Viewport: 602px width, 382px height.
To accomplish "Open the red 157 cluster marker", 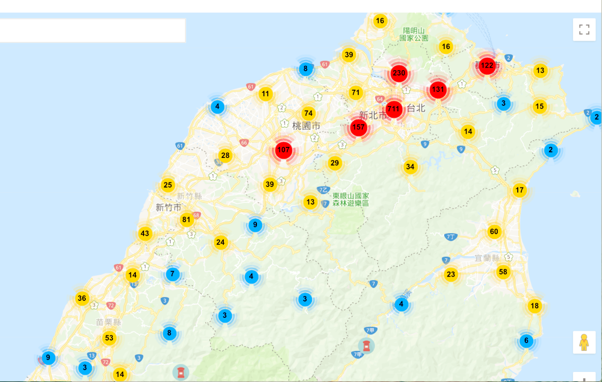I will coord(358,127).
